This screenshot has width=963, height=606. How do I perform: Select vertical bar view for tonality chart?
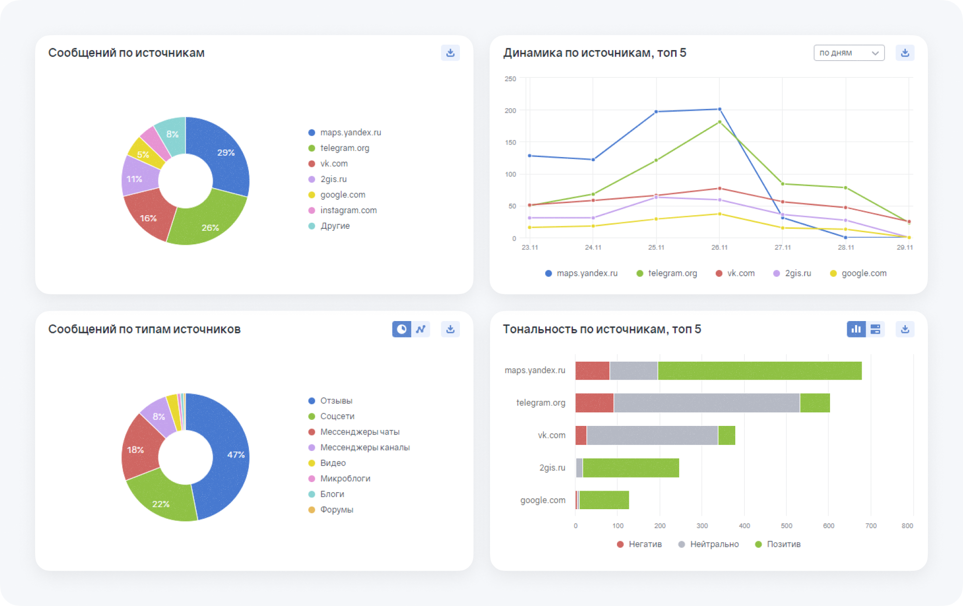click(x=856, y=329)
